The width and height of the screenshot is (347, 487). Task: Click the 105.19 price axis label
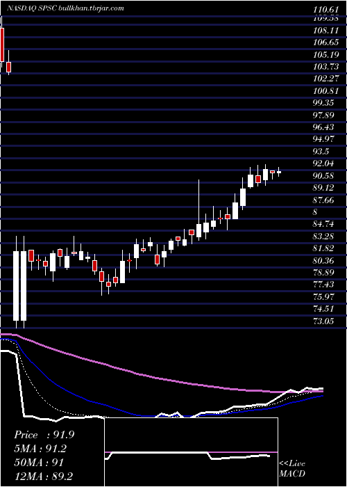point(325,55)
